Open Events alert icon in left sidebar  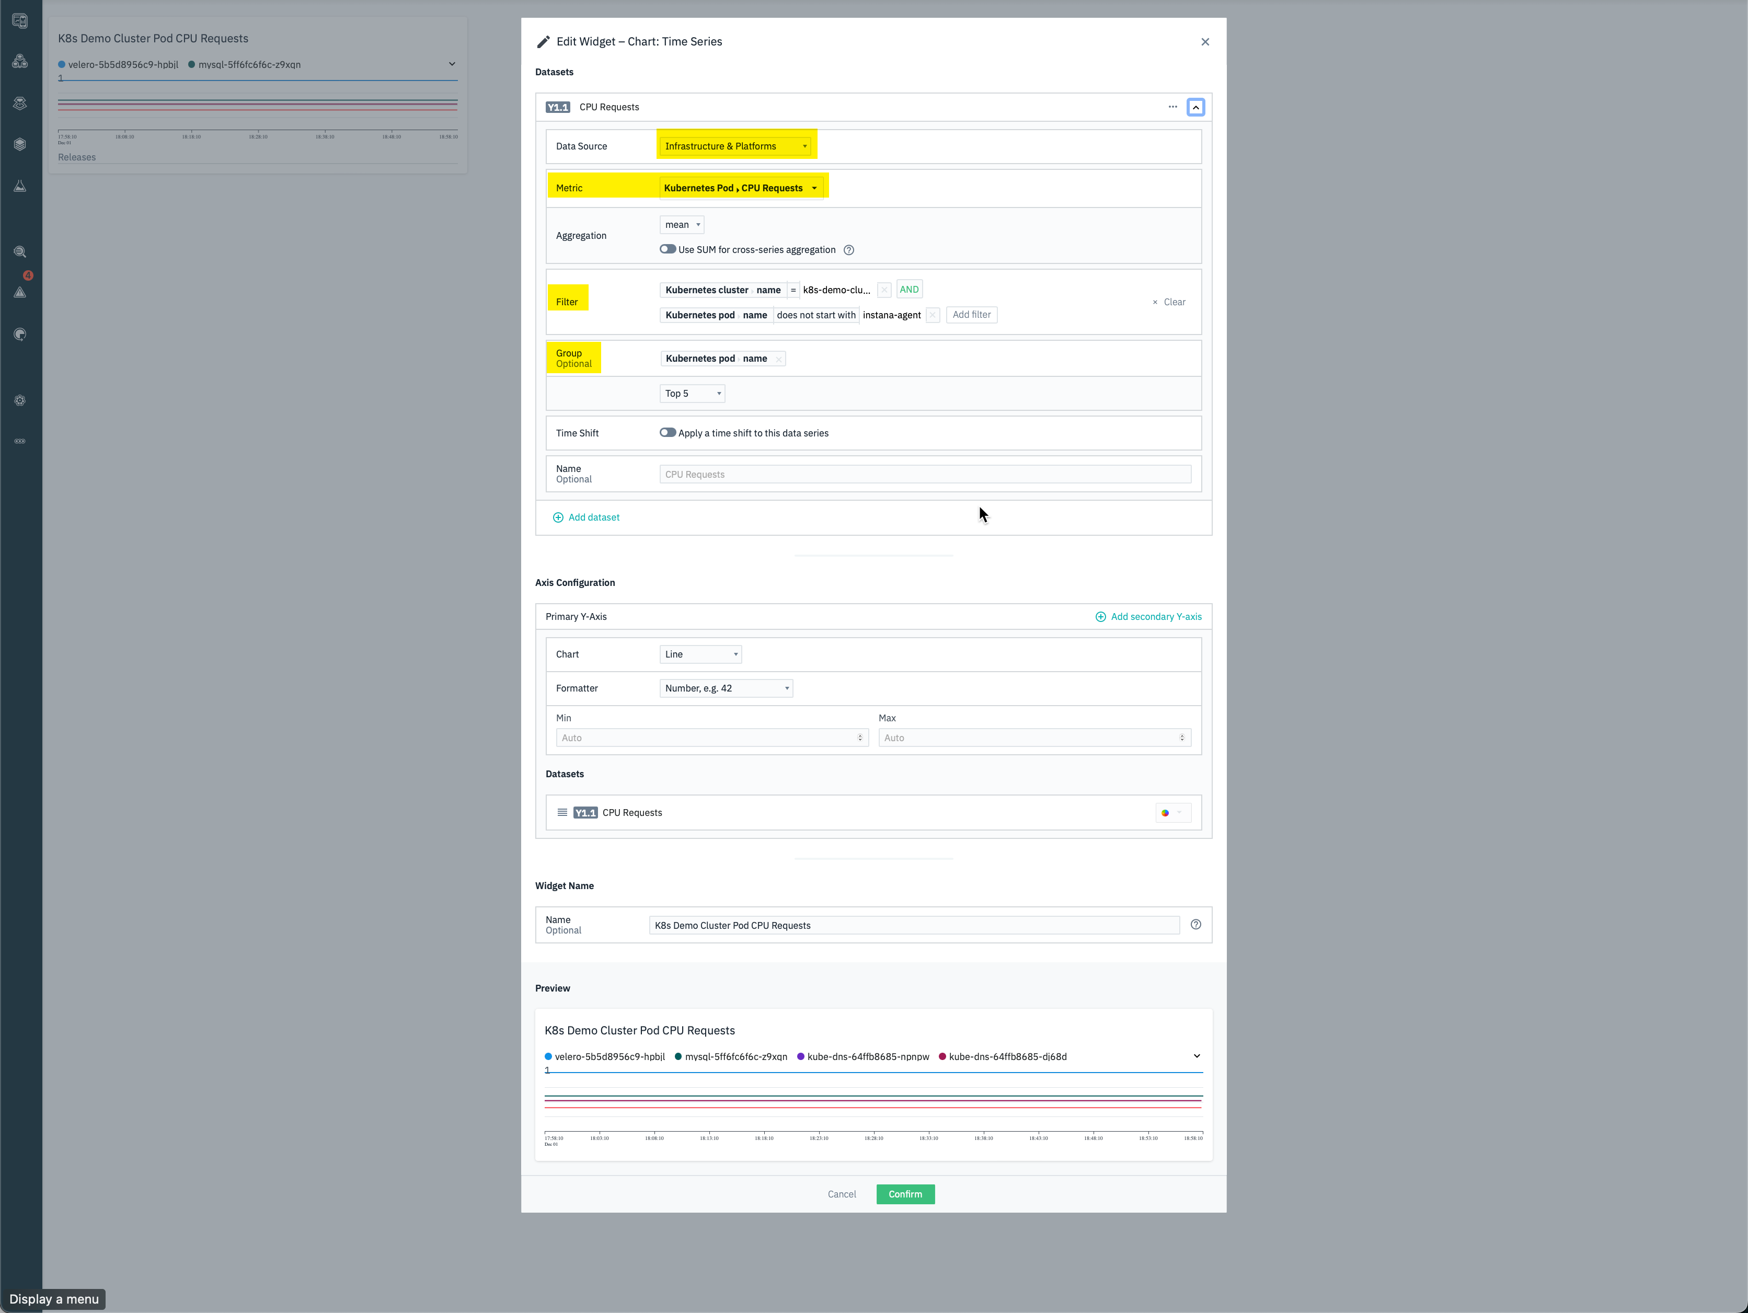(20, 292)
